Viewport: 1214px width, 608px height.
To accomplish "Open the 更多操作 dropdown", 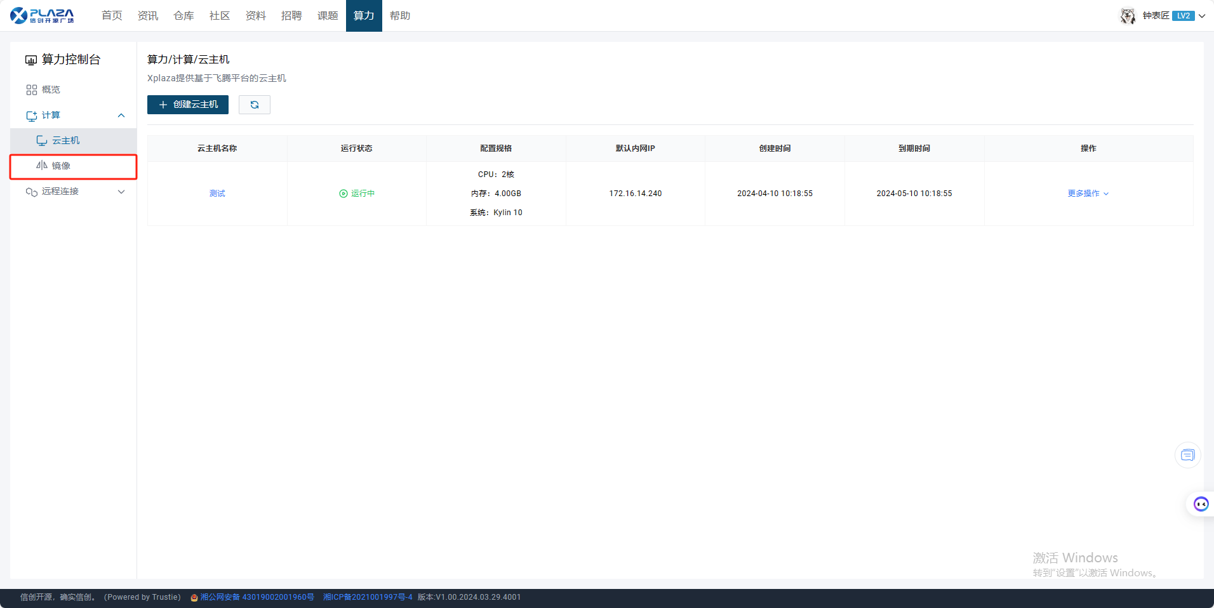I will point(1088,194).
